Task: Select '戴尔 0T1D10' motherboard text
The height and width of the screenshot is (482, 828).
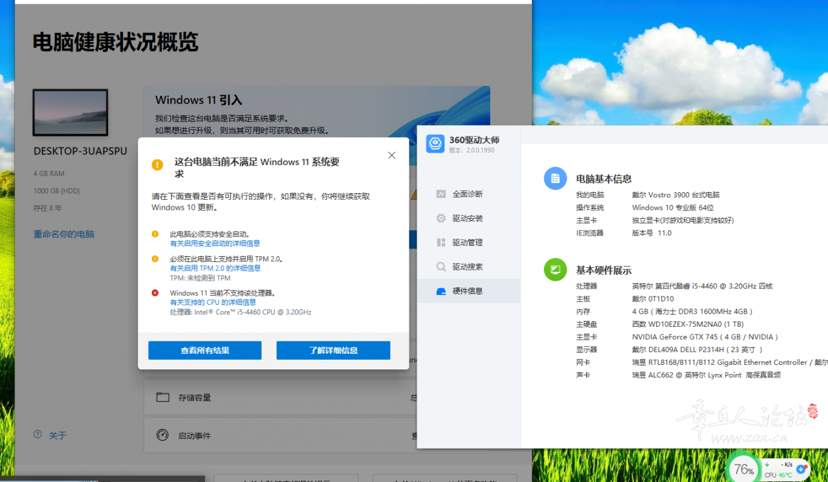Action: pos(653,299)
